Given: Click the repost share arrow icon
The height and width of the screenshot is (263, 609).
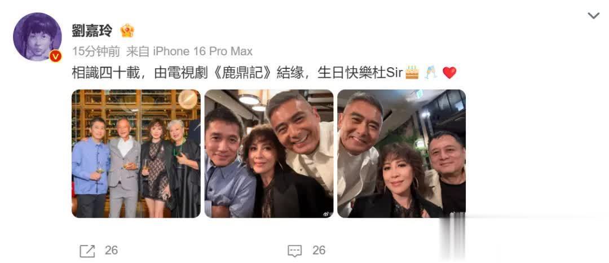Looking at the screenshot, I should click(x=87, y=251).
